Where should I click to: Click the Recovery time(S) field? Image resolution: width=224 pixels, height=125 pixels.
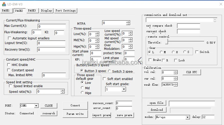tap(51, 50)
